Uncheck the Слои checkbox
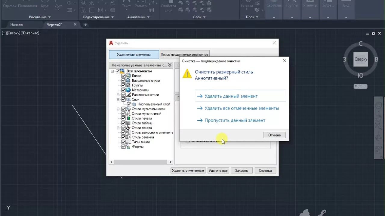Image resolution: width=385 pixels, height=216 pixels. click(123, 99)
